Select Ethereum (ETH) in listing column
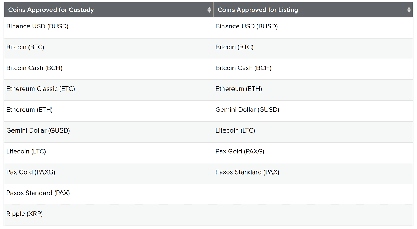 tap(239, 89)
